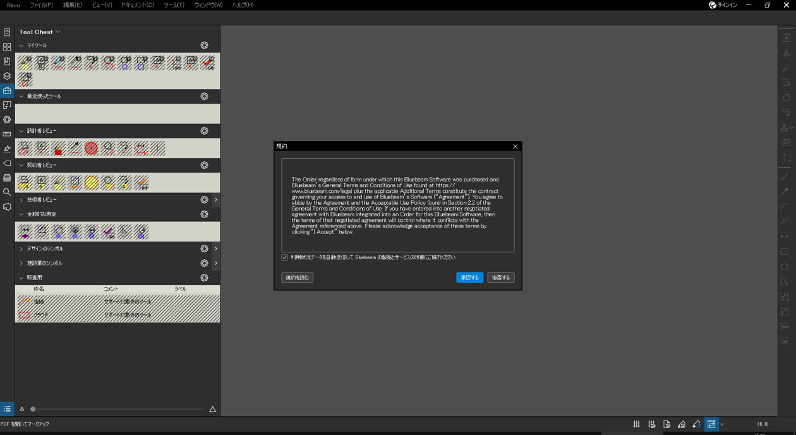Select the Image tool in right toolbar
This screenshot has height=435, width=796.
[x=786, y=143]
